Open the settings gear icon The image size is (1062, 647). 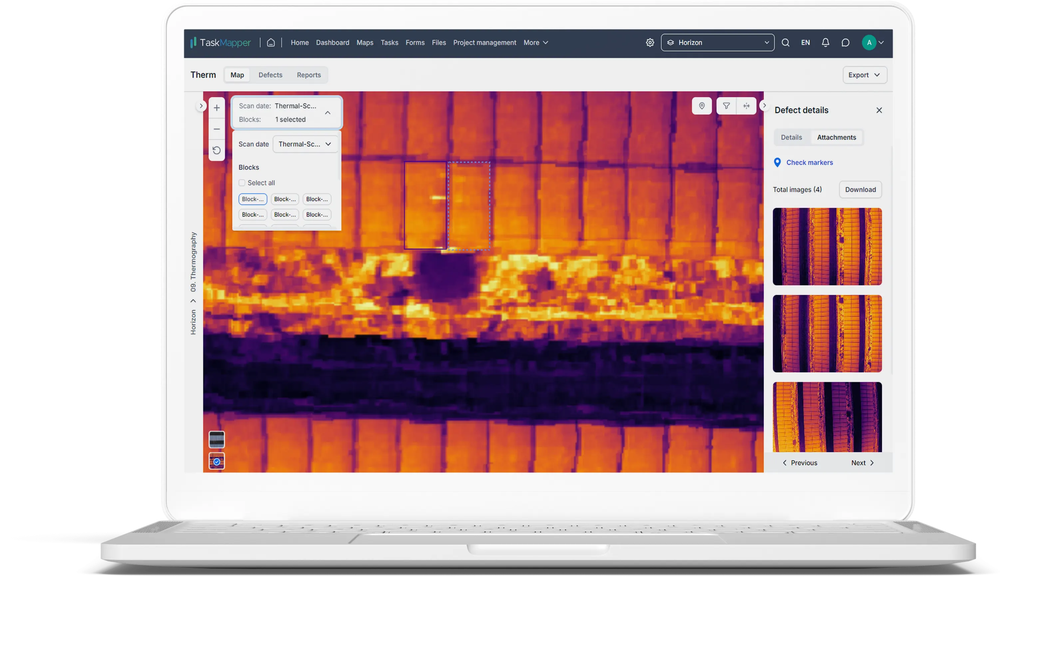pyautogui.click(x=649, y=42)
